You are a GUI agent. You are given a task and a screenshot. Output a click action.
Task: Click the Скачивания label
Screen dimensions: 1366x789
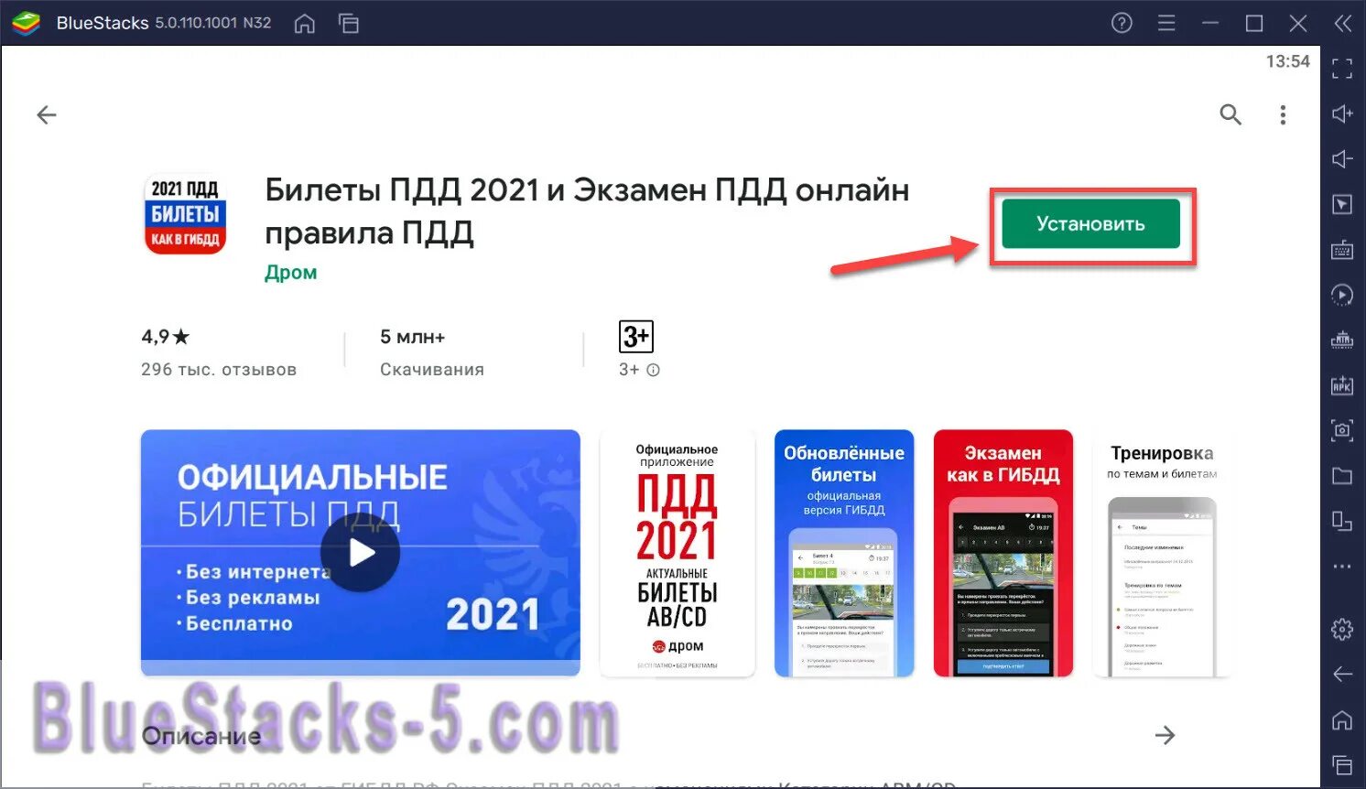pyautogui.click(x=432, y=370)
